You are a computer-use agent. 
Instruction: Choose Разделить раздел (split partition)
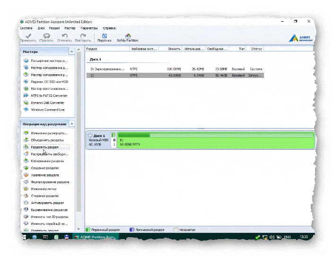[46, 147]
